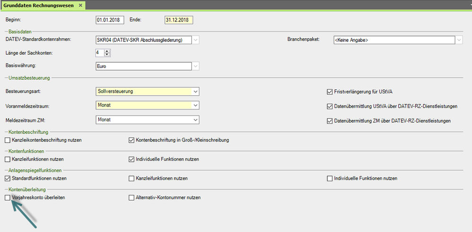472x232 pixels.
Task: Toggle Datenübermittlung UStVA über DATEV-RZ checkbox
Action: 330,107
